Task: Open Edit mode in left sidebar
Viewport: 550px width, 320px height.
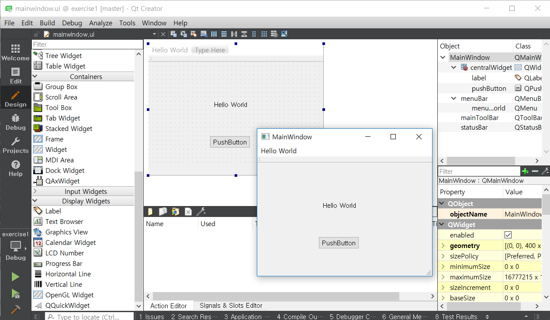Action: (x=16, y=76)
